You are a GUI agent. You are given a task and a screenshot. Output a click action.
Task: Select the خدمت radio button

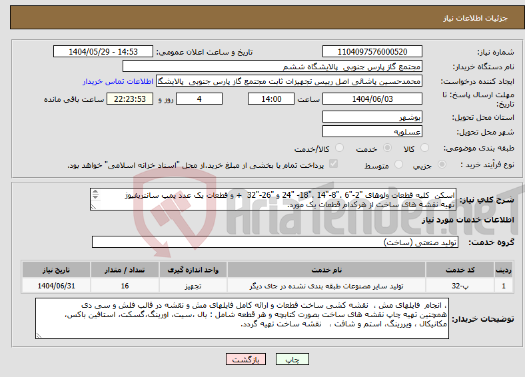(x=387, y=148)
